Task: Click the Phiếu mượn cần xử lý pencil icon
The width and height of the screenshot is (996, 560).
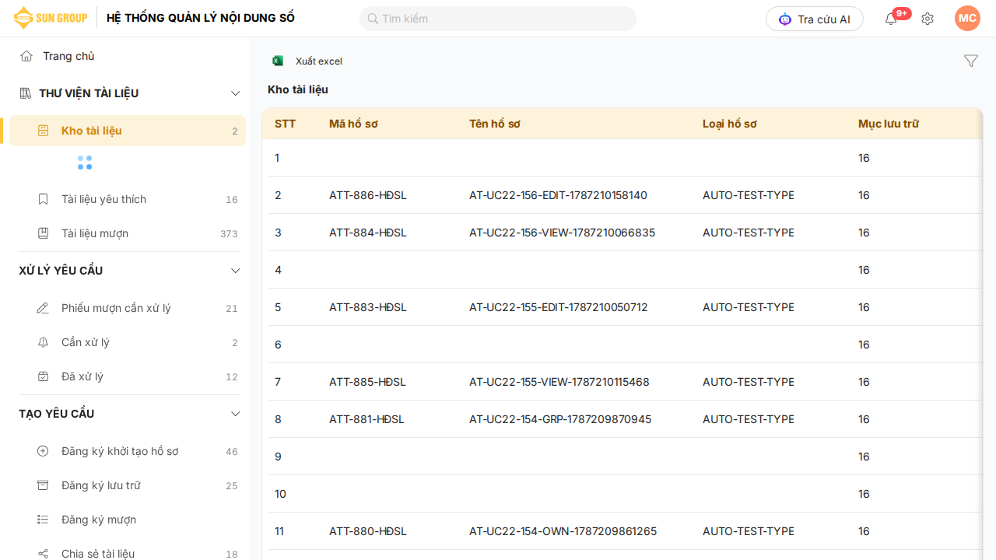Action: pyautogui.click(x=43, y=308)
